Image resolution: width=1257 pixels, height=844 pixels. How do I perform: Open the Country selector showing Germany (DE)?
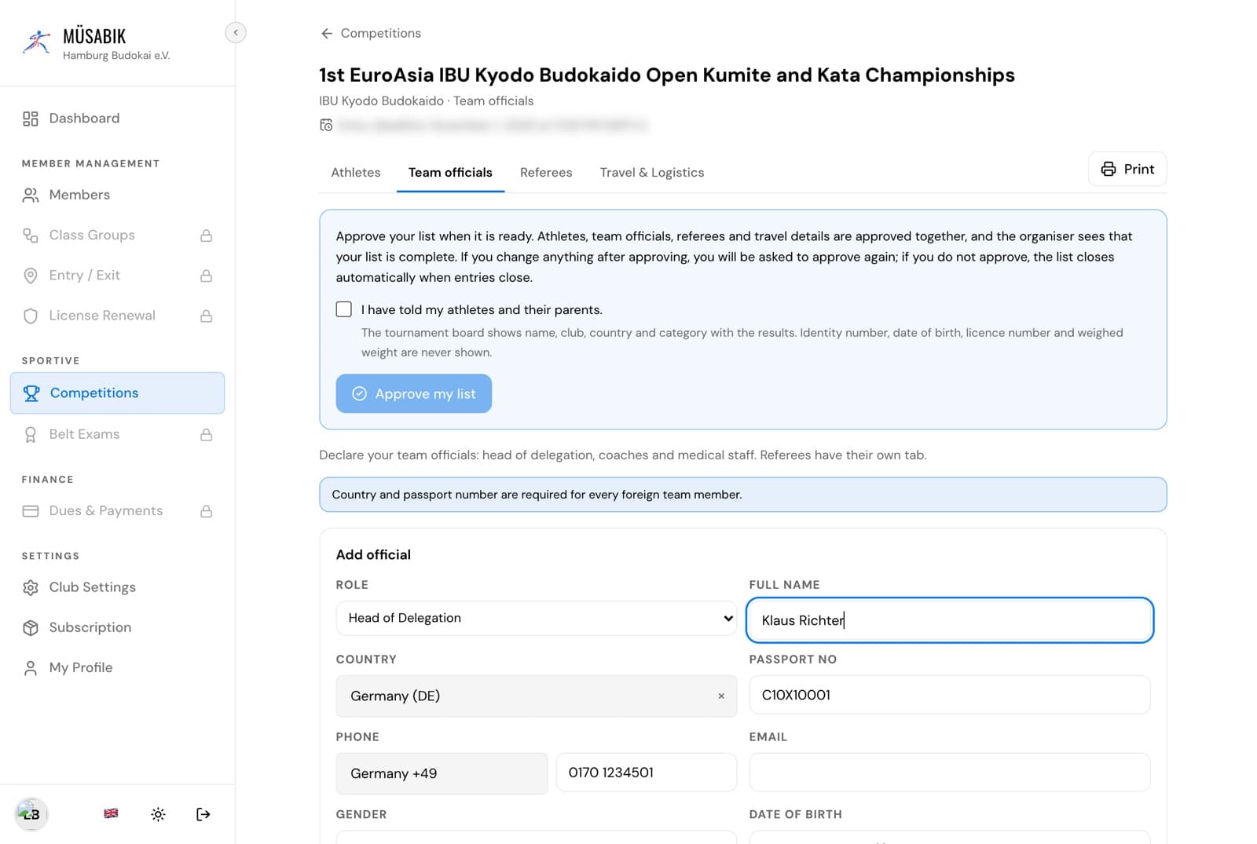pos(537,696)
